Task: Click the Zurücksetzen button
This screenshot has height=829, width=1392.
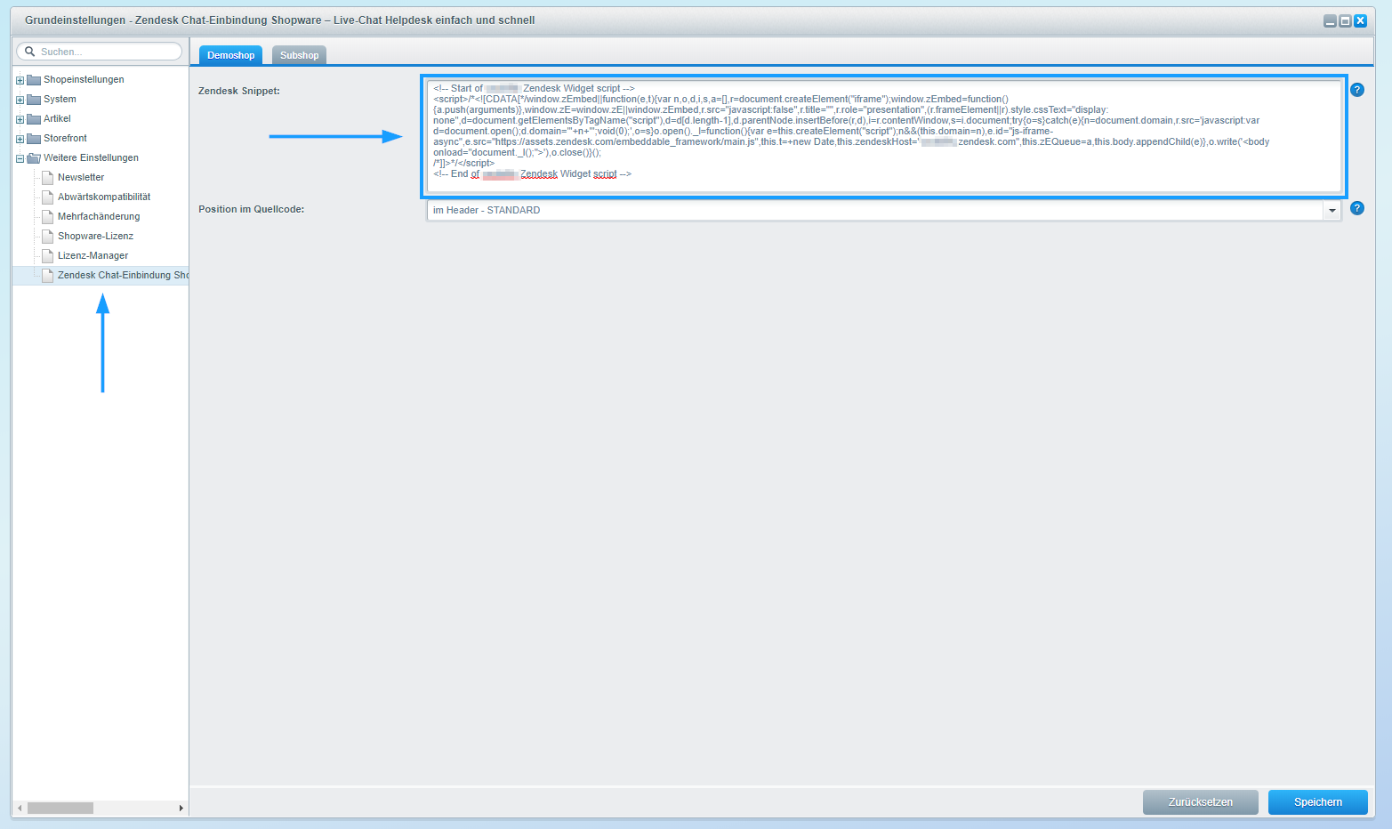Action: 1200,801
